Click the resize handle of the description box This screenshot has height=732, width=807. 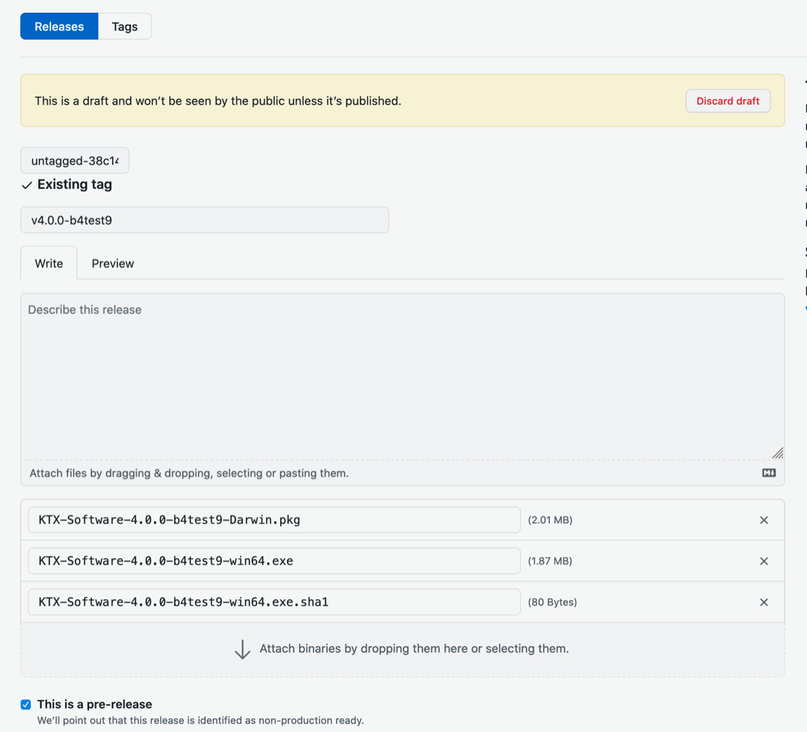[777, 452]
